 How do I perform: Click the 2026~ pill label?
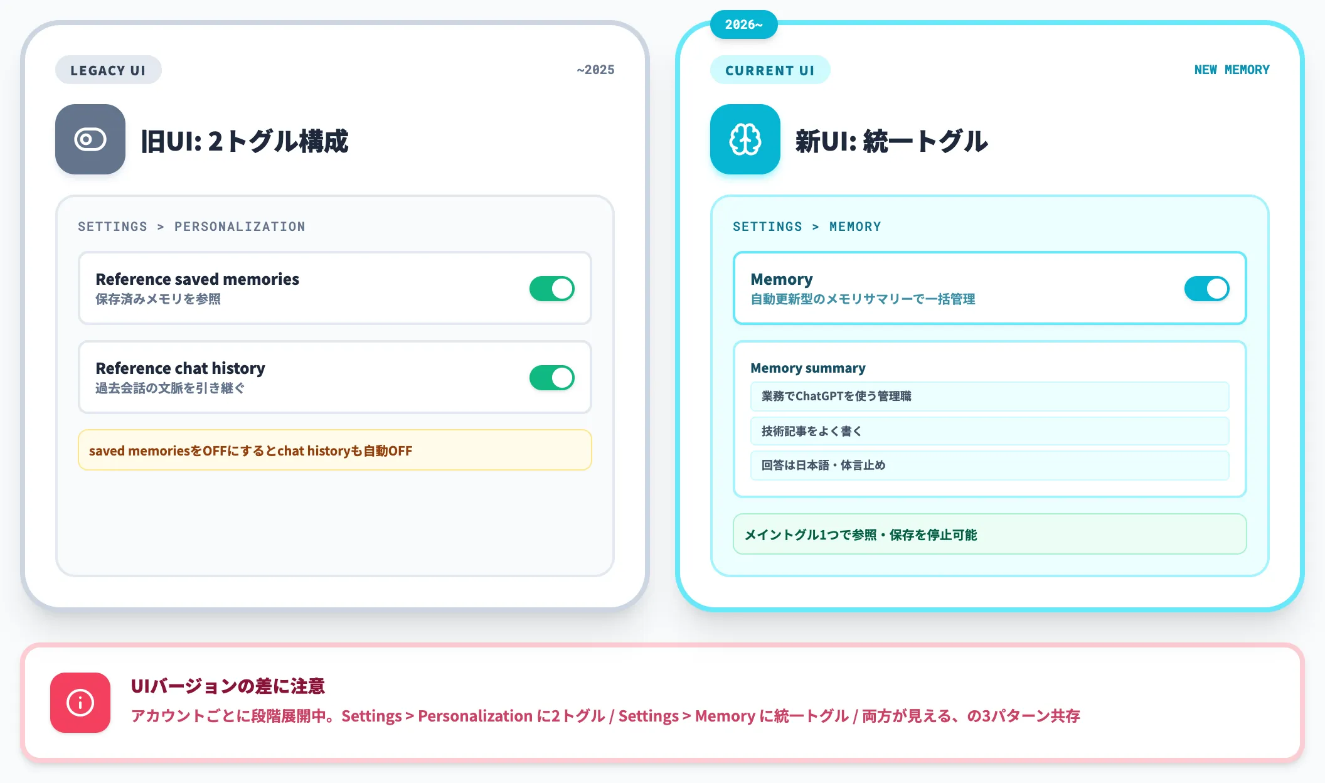click(744, 24)
